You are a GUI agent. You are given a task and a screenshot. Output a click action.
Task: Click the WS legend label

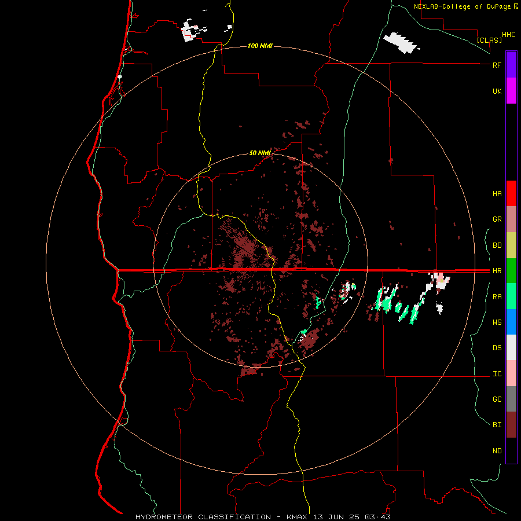[x=497, y=322]
